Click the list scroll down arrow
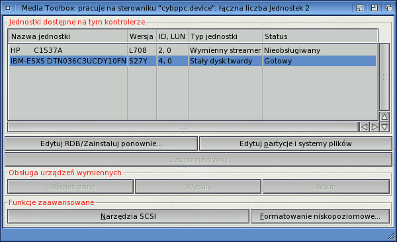This screenshot has height=242, width=397. coord(384,127)
